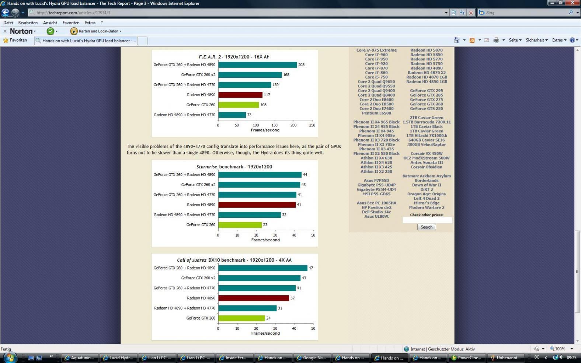Open the Corsair Obsidian link
581x363 pixels.
click(427, 167)
